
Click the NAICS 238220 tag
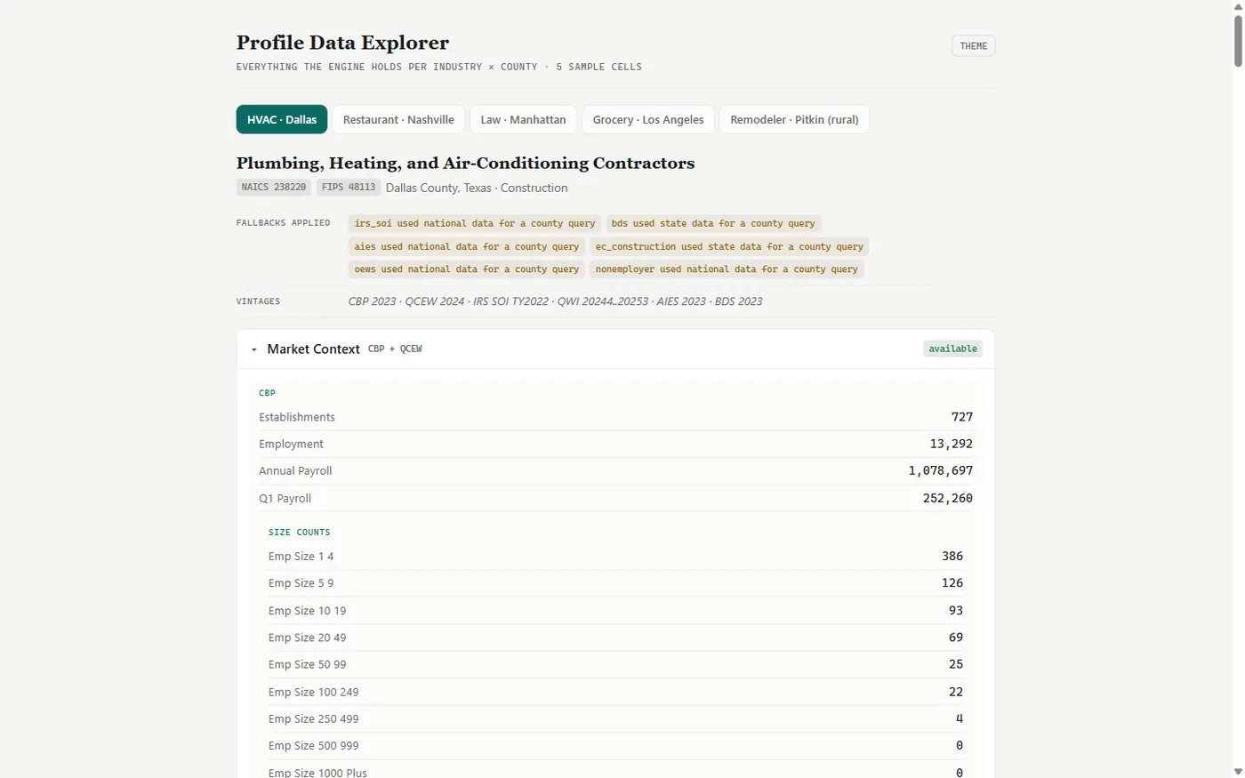(274, 188)
